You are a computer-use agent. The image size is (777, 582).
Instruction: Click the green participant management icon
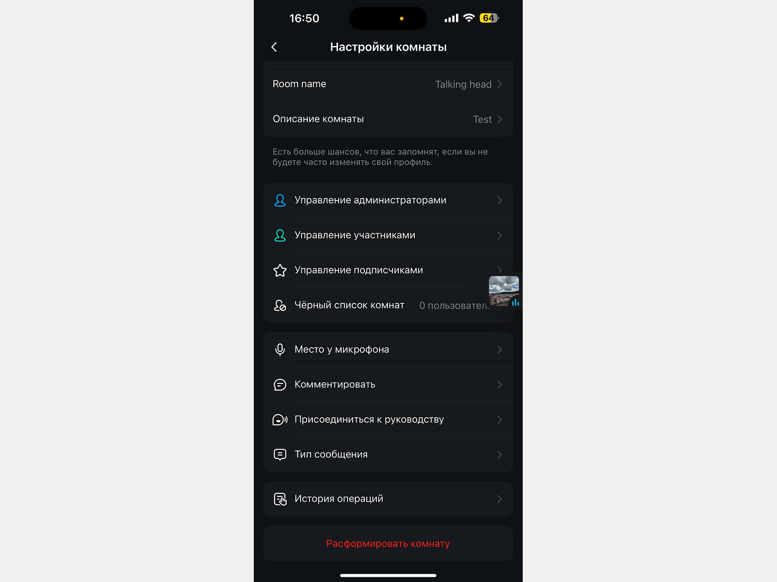[x=280, y=235]
